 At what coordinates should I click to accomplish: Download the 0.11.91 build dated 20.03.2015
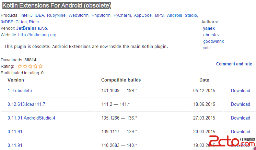[x=241, y=132]
